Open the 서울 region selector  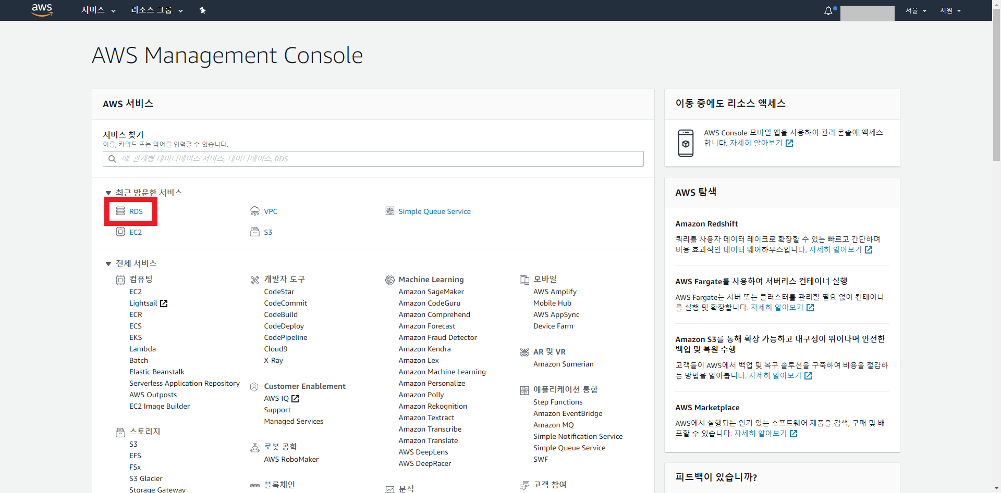pos(916,10)
